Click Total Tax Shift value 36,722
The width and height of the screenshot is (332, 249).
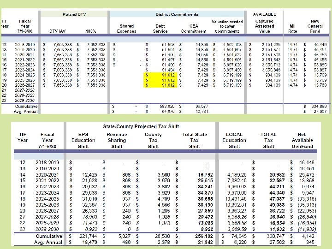coord(277,211)
